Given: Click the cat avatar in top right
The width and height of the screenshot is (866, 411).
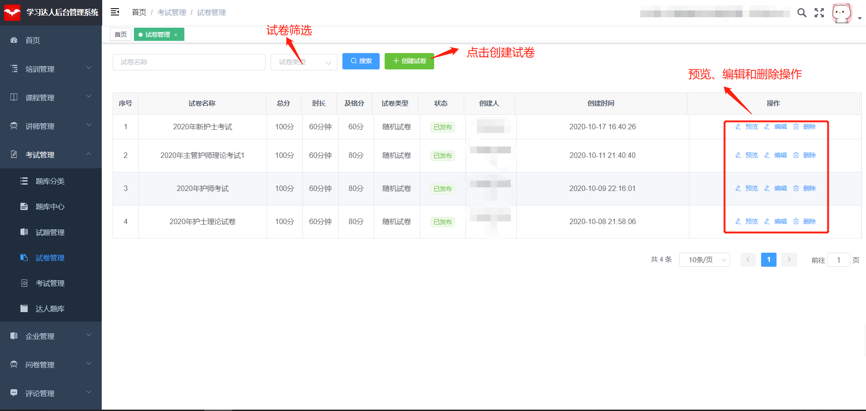Looking at the screenshot, I should (x=841, y=13).
